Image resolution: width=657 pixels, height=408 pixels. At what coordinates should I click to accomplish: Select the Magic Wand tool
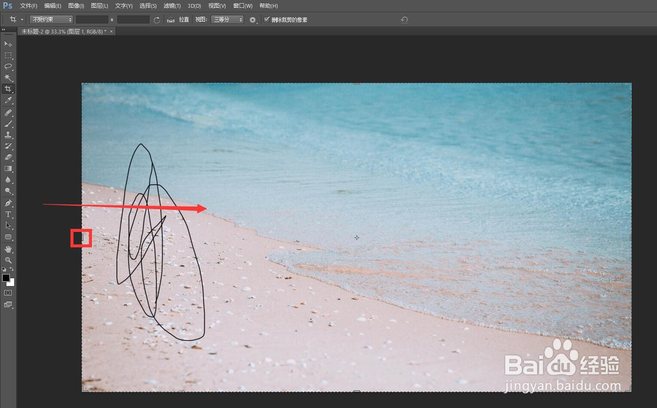click(x=8, y=78)
